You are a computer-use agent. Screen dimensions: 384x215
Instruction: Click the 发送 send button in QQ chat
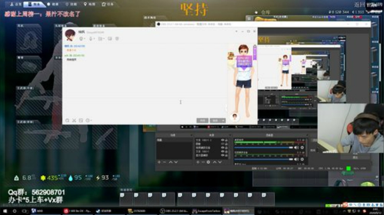click(x=215, y=121)
